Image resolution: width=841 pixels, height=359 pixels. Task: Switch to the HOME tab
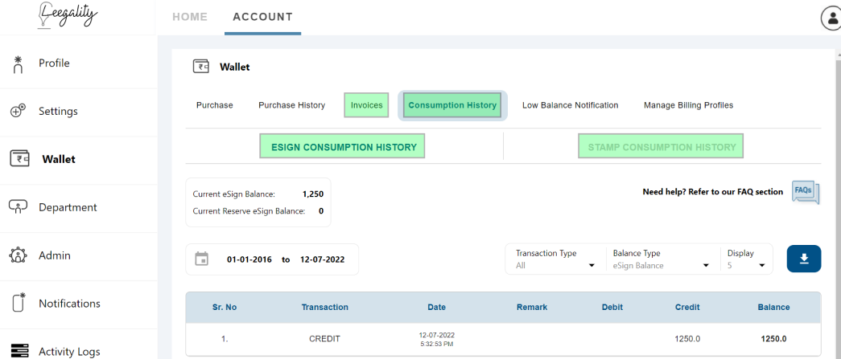[190, 17]
